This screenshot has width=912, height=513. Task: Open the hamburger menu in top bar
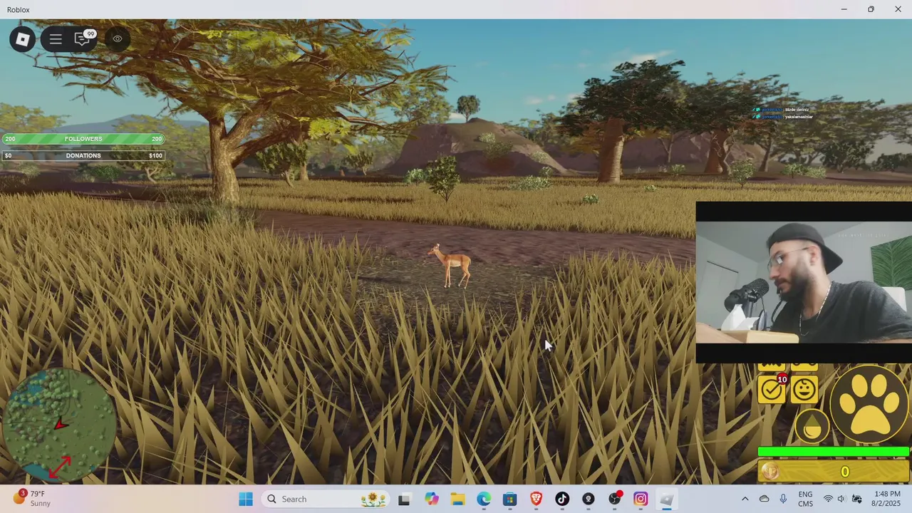click(x=56, y=39)
